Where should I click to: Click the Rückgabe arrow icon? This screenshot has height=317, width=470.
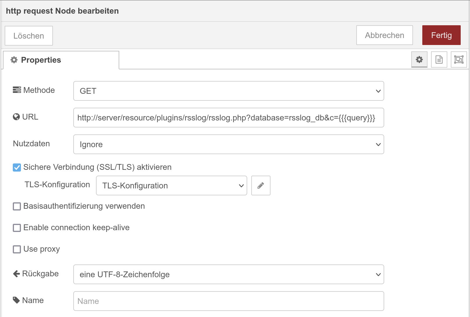coord(16,273)
